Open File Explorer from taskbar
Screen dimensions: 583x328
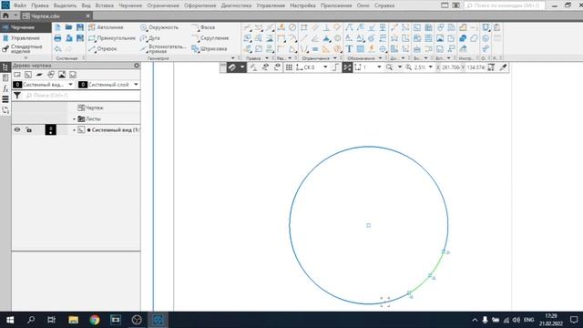click(73, 320)
